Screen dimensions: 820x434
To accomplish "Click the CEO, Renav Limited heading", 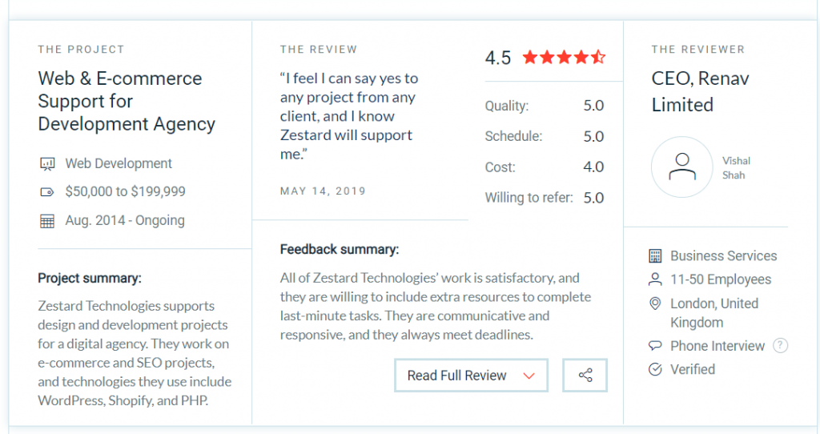I will pyautogui.click(x=700, y=91).
